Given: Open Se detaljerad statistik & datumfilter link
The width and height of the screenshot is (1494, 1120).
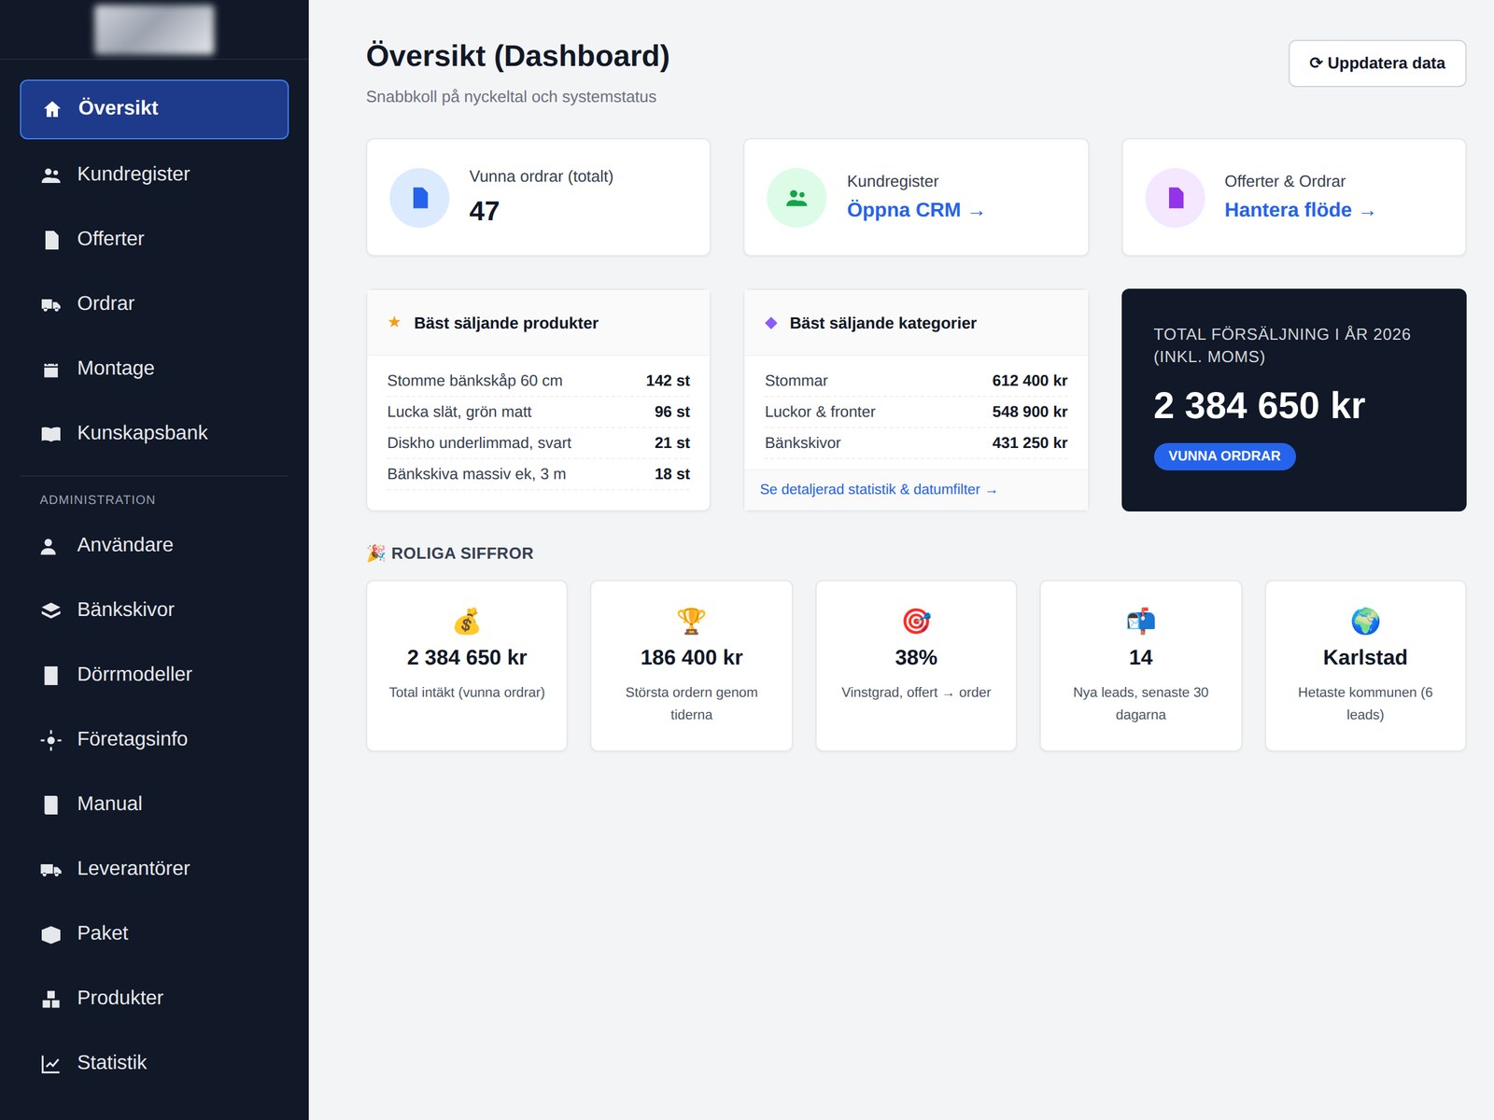Looking at the screenshot, I should tap(878, 489).
